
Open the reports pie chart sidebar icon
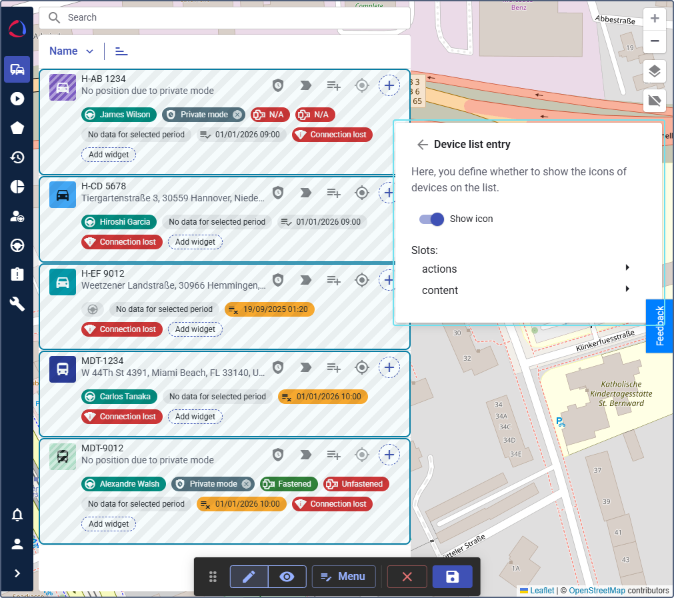(17, 187)
